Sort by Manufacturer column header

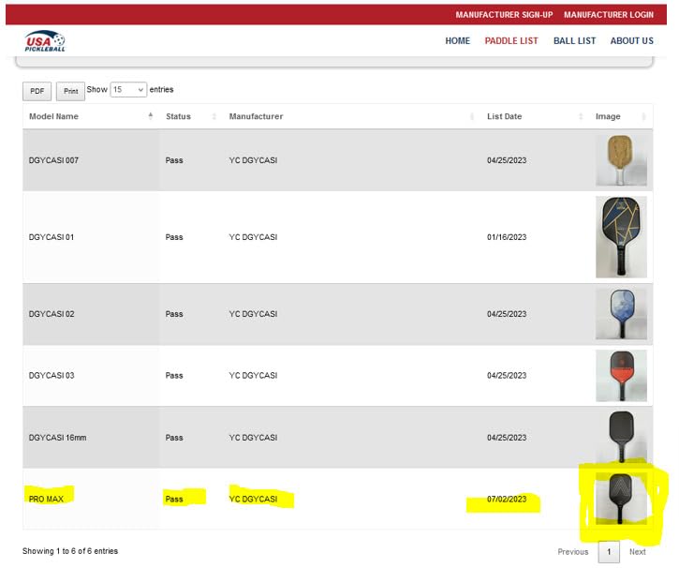pyautogui.click(x=351, y=116)
